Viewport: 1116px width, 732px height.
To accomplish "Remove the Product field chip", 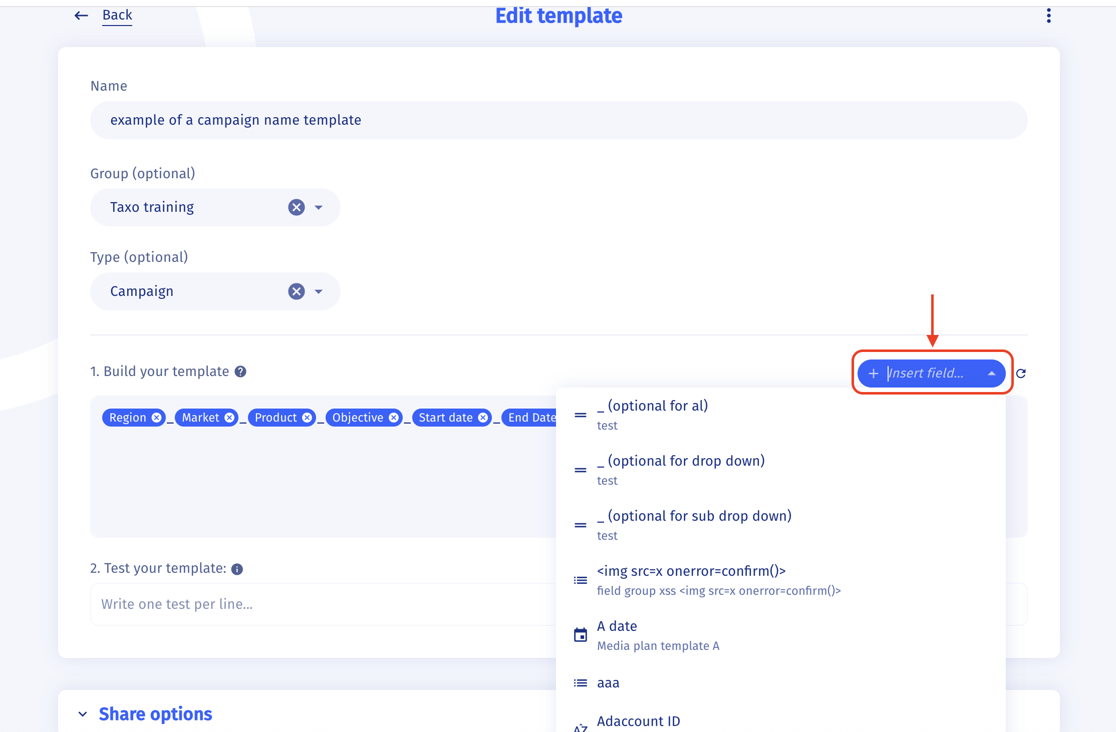I will point(307,418).
